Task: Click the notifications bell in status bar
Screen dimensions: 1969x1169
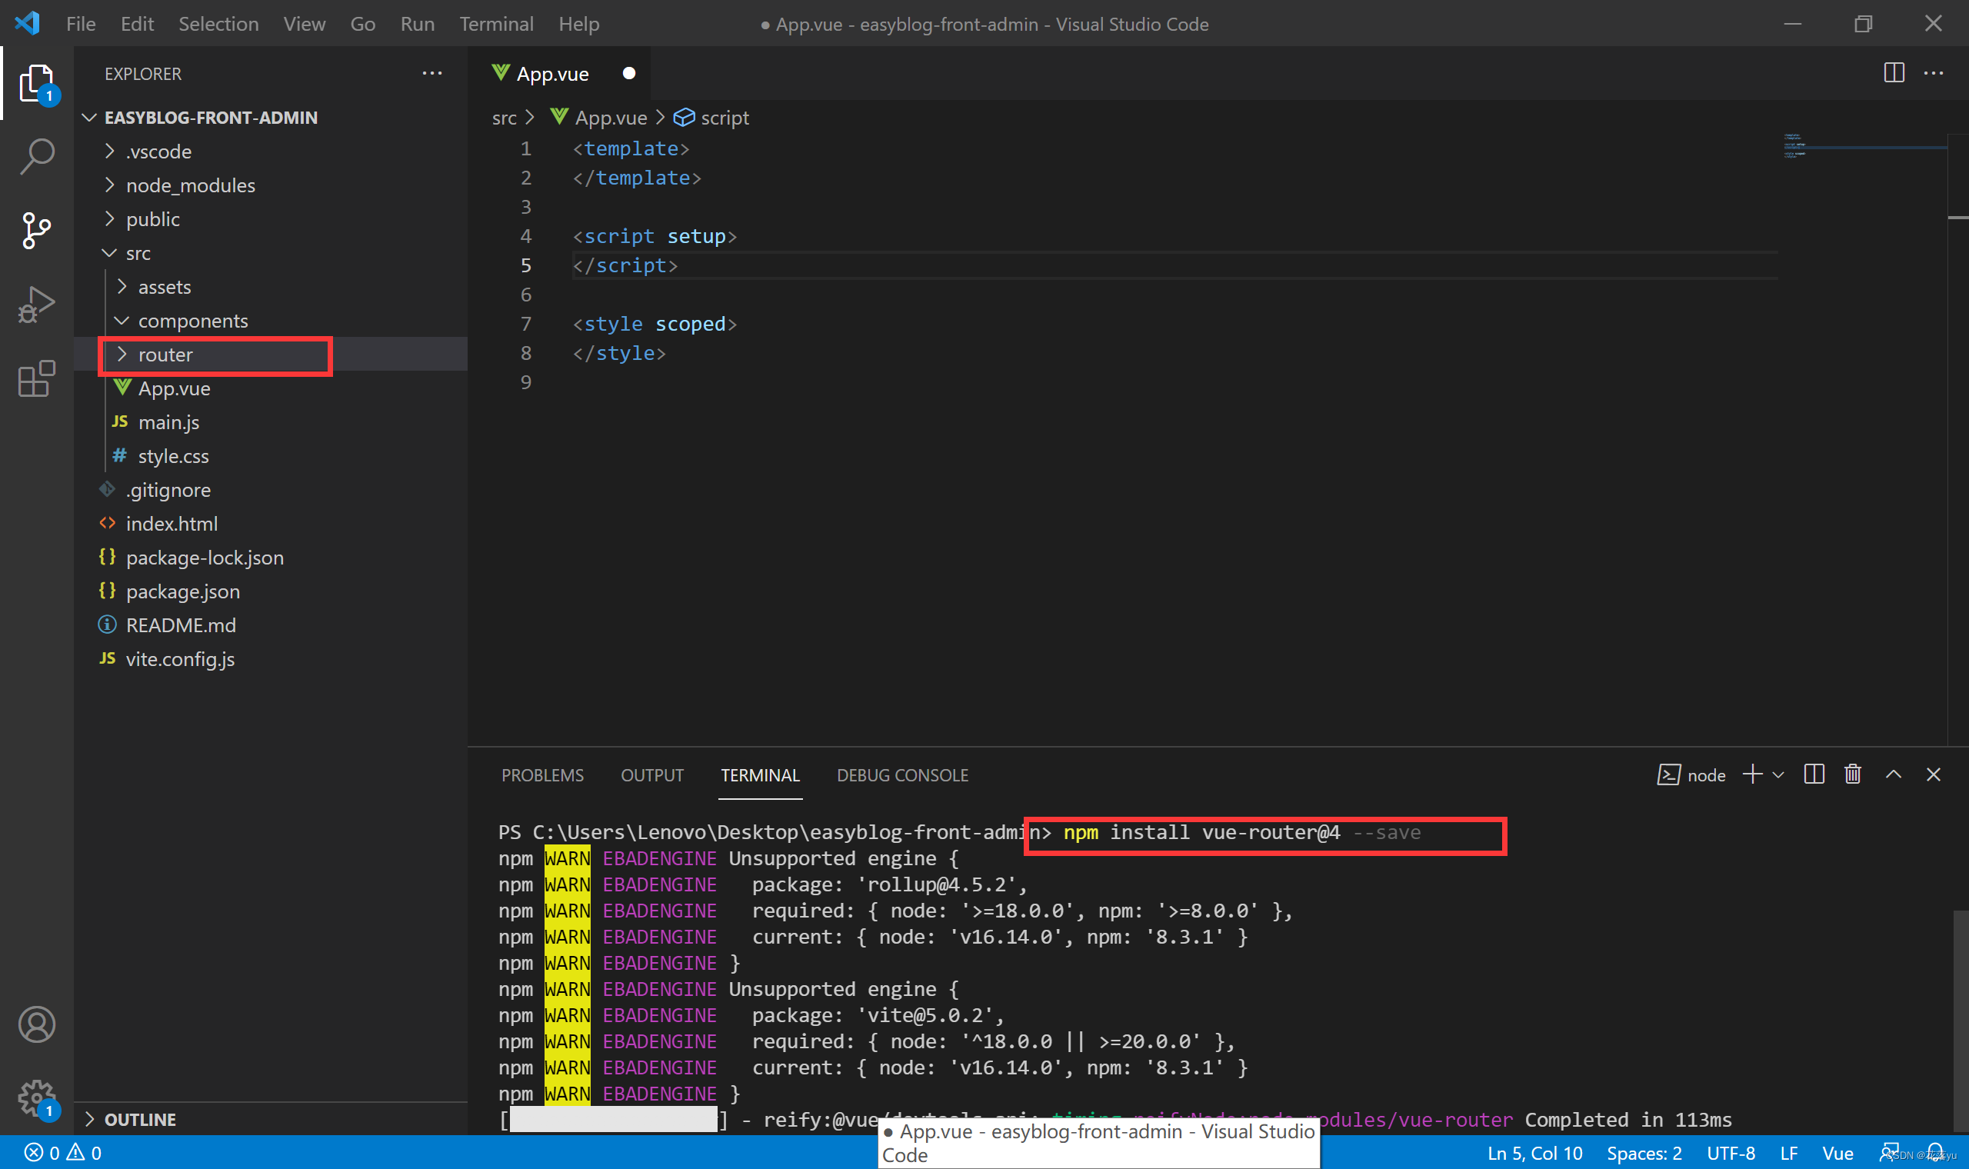Action: (x=1935, y=1151)
